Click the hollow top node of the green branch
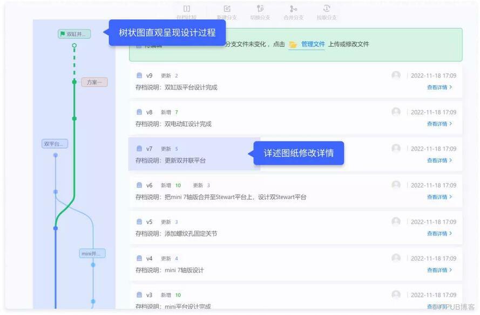 [75, 46]
